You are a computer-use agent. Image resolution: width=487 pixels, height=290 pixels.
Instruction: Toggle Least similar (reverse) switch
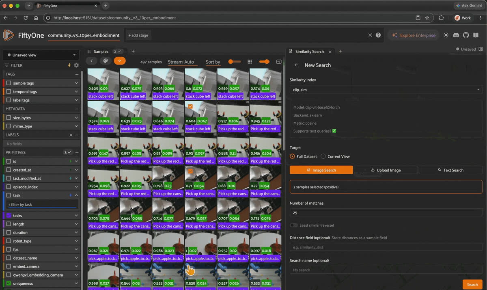coord(293,225)
